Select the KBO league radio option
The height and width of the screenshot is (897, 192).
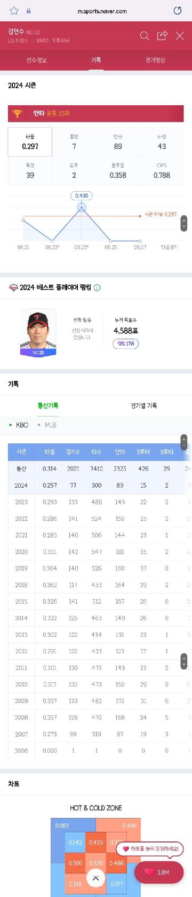point(19,425)
